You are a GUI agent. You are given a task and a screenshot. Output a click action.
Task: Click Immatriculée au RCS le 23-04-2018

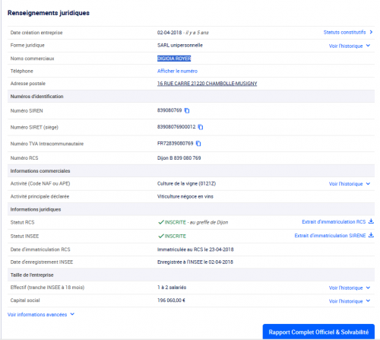195,249
